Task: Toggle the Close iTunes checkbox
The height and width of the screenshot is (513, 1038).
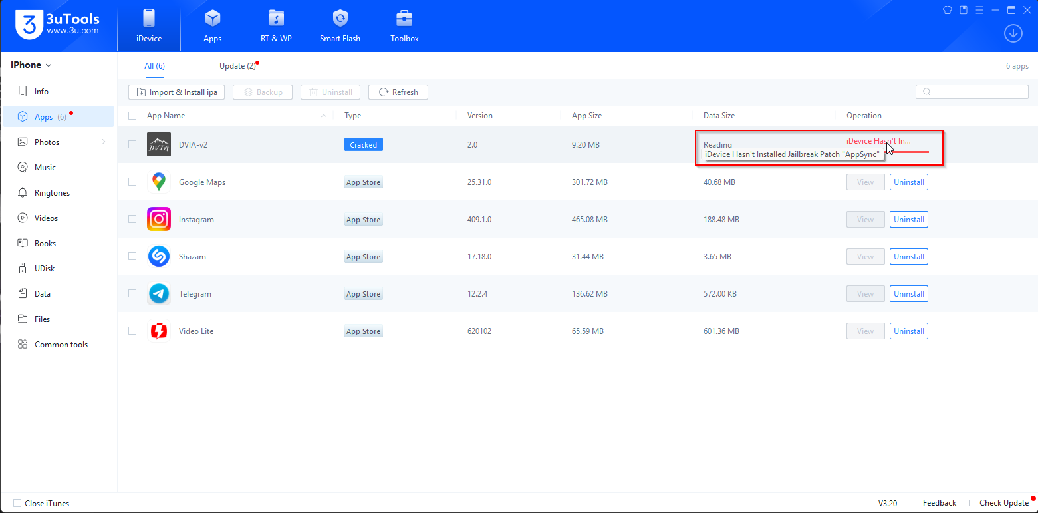Action: click(x=17, y=504)
